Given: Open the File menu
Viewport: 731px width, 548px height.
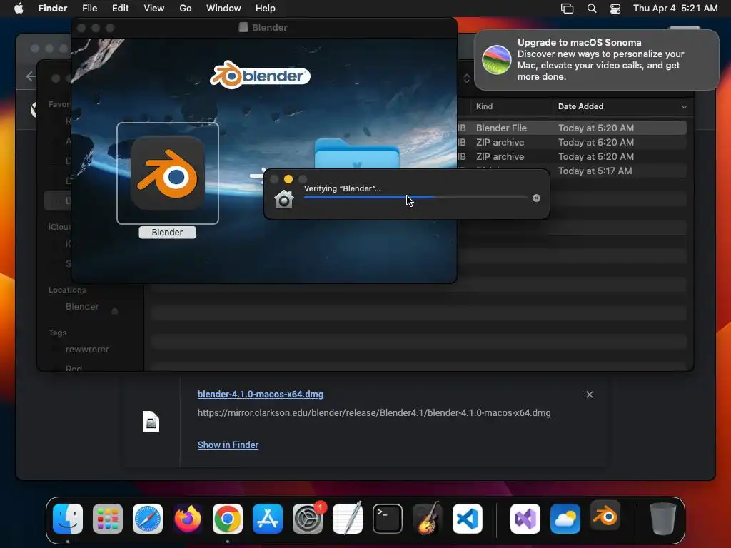Looking at the screenshot, I should click(x=89, y=9).
